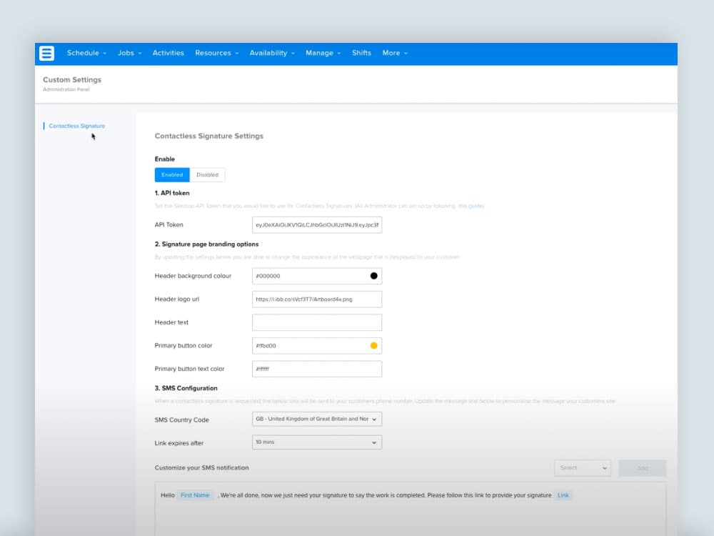
Task: Open the Jobs dropdown menu
Action: (130, 54)
